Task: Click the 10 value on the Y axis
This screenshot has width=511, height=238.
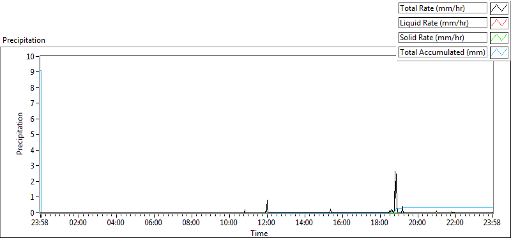Action: (30, 56)
